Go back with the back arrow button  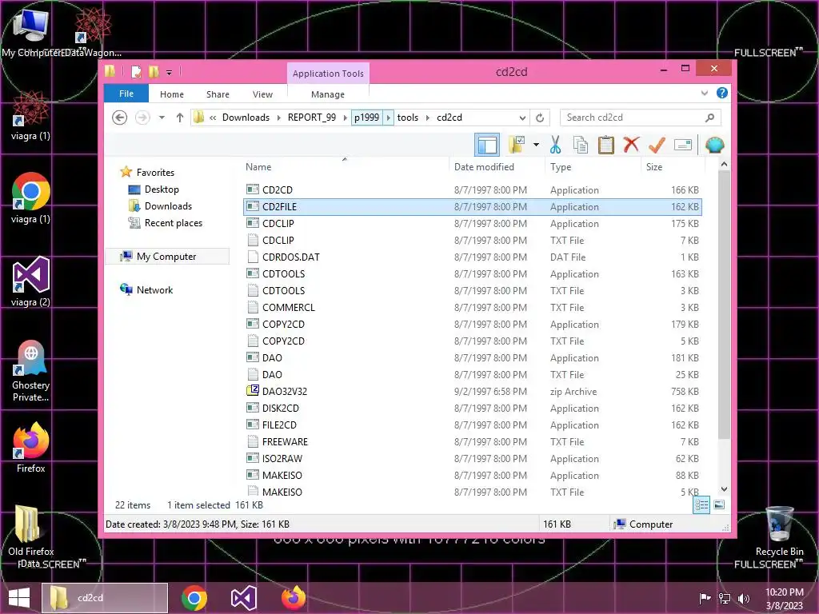(x=120, y=118)
